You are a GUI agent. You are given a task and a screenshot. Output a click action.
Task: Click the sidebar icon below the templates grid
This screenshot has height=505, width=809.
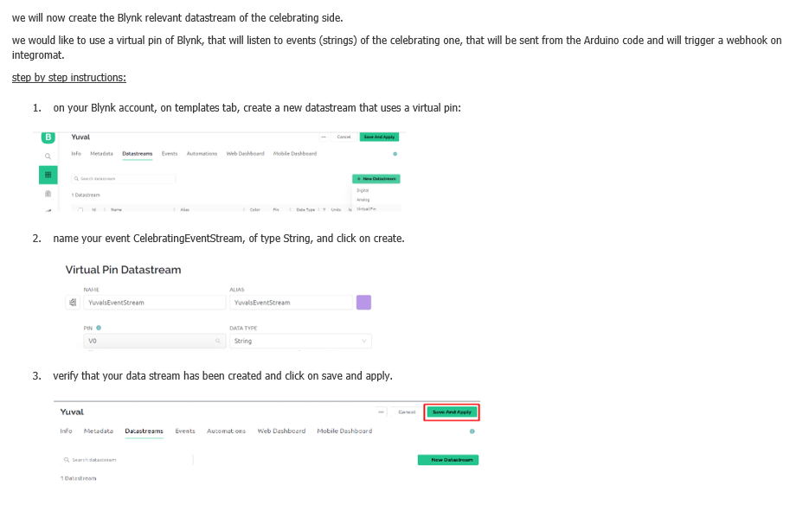48,195
